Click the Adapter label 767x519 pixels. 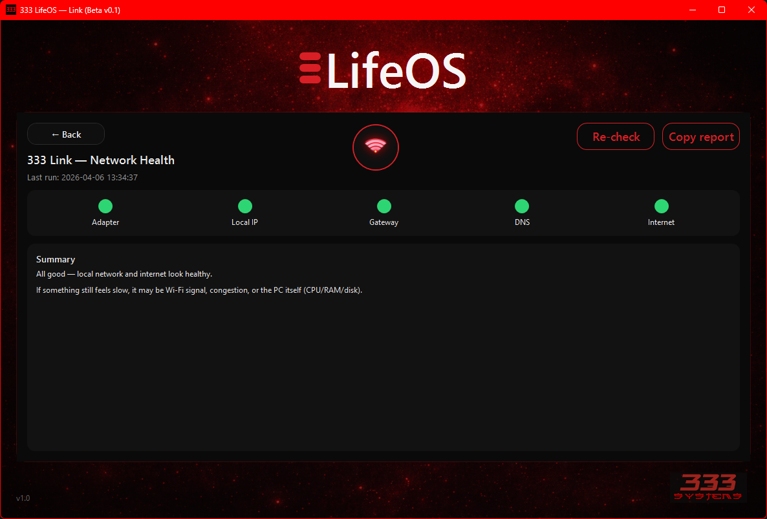tap(105, 222)
